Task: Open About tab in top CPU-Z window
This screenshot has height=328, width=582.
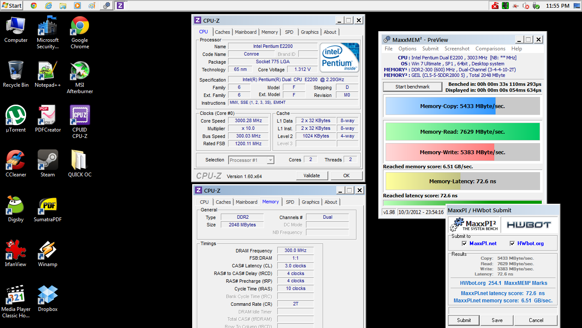Action: tap(330, 32)
